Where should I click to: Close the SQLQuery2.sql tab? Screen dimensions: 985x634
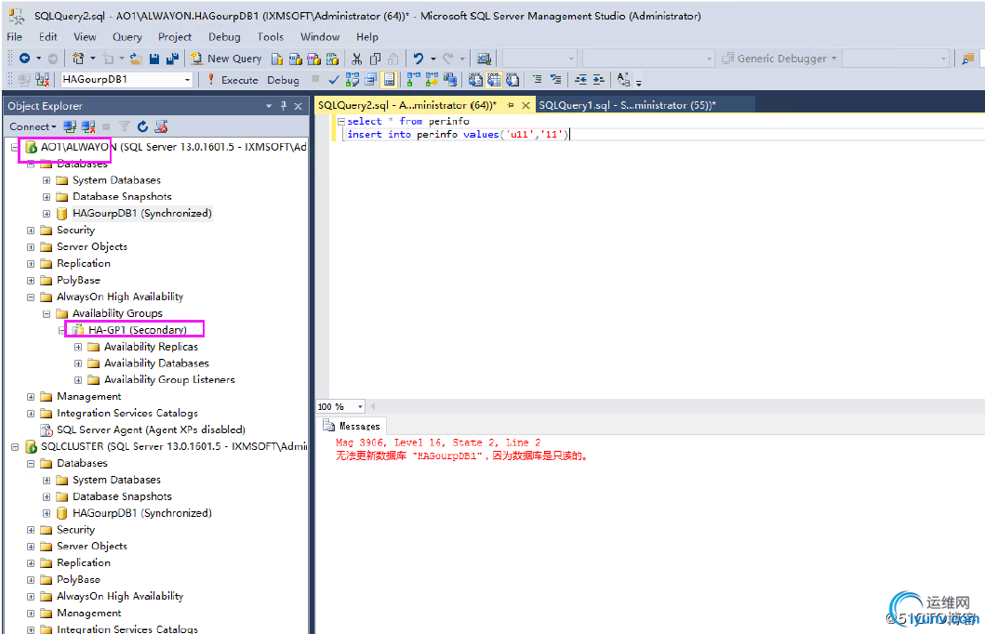526,105
